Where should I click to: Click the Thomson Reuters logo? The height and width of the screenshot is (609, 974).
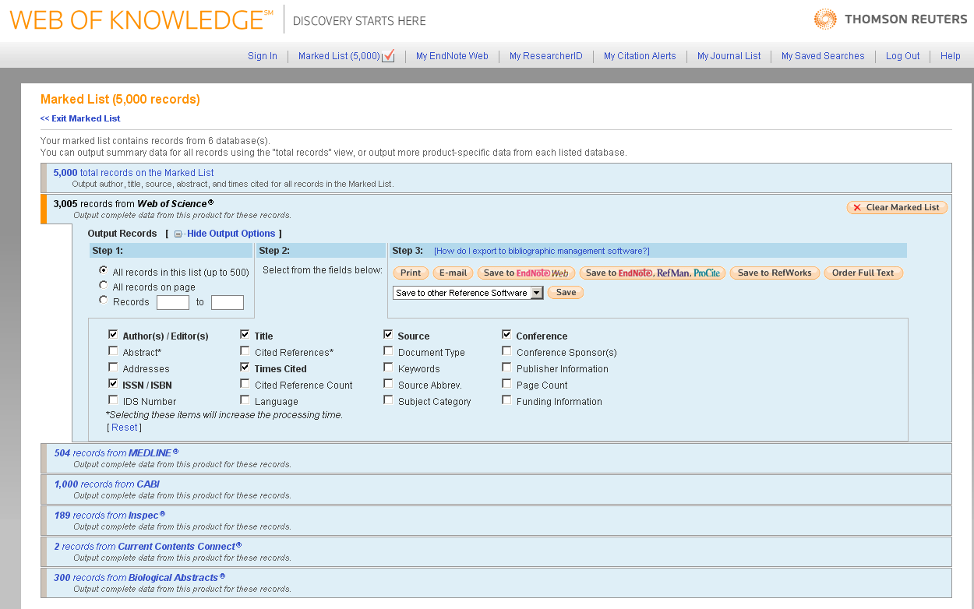(891, 19)
